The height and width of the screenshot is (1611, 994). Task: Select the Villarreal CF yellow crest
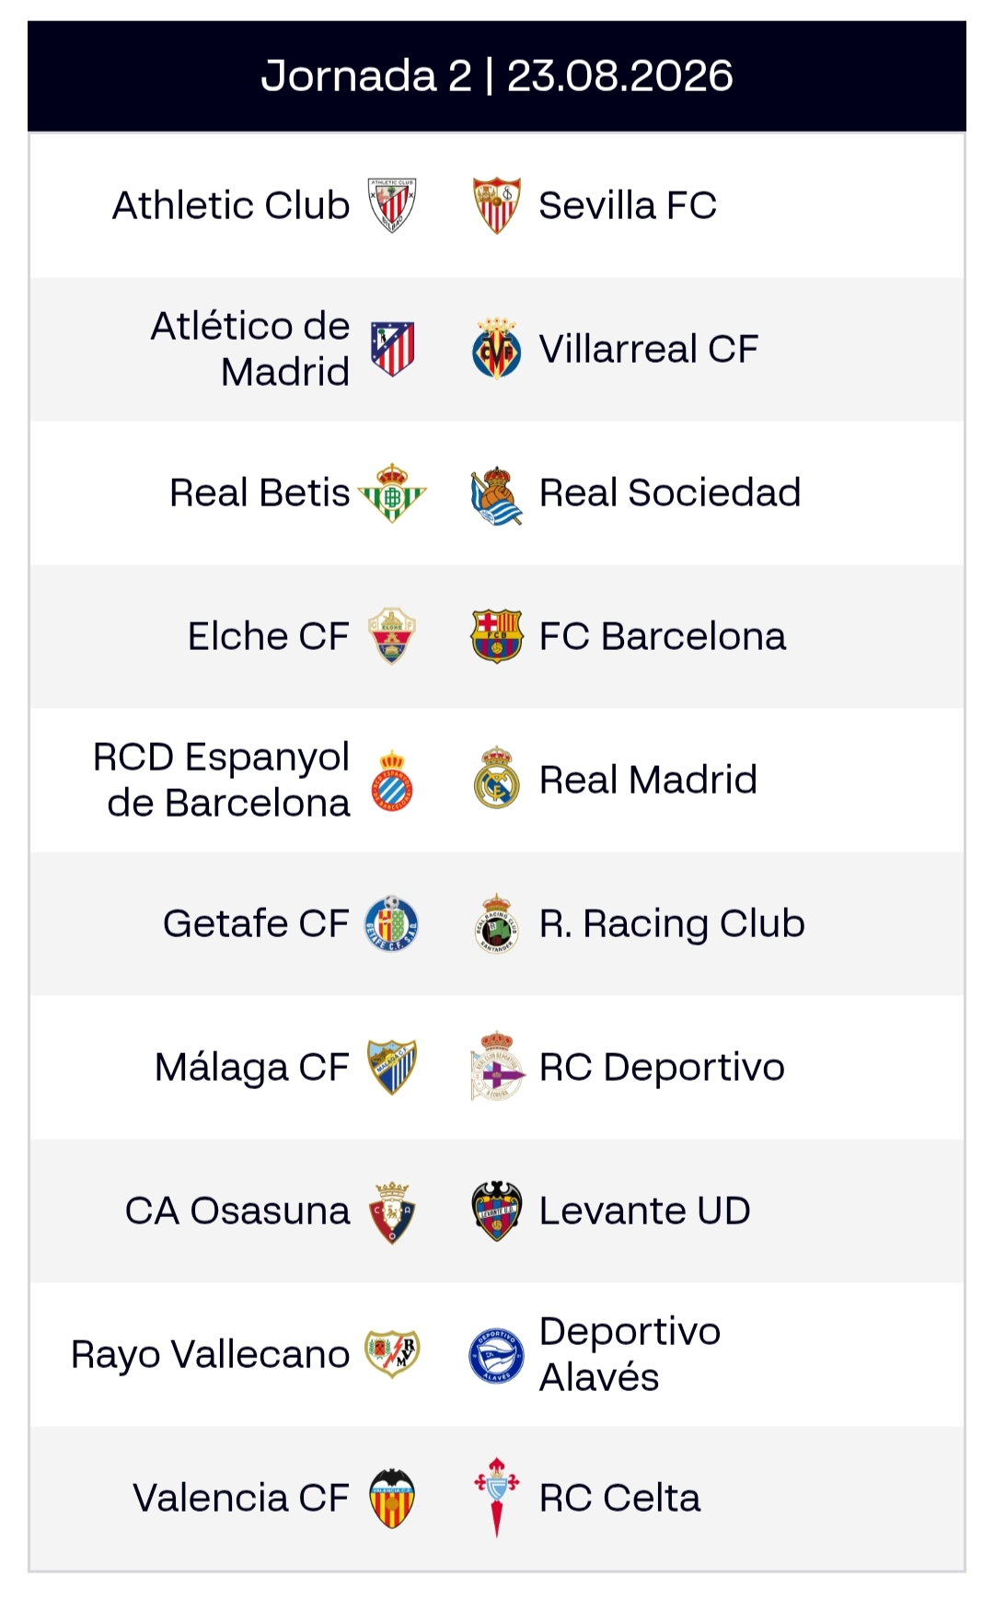497,349
